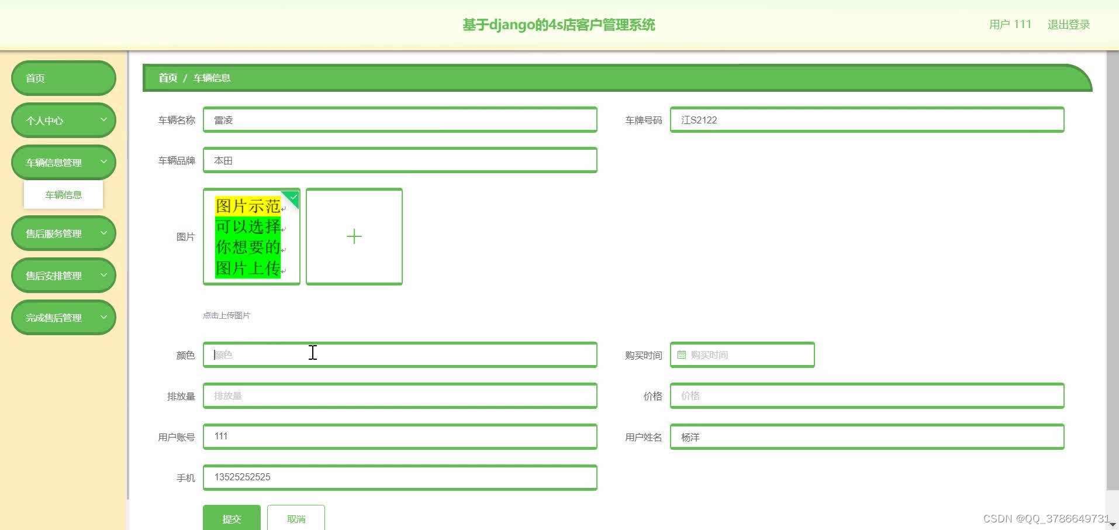This screenshot has width=1119, height=530.
Task: Click into the 颜色 input field
Action: (400, 355)
